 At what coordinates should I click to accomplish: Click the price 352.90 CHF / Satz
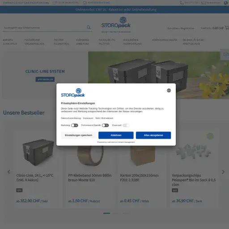click(x=32, y=201)
